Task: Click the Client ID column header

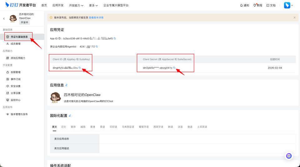Action: (71, 59)
